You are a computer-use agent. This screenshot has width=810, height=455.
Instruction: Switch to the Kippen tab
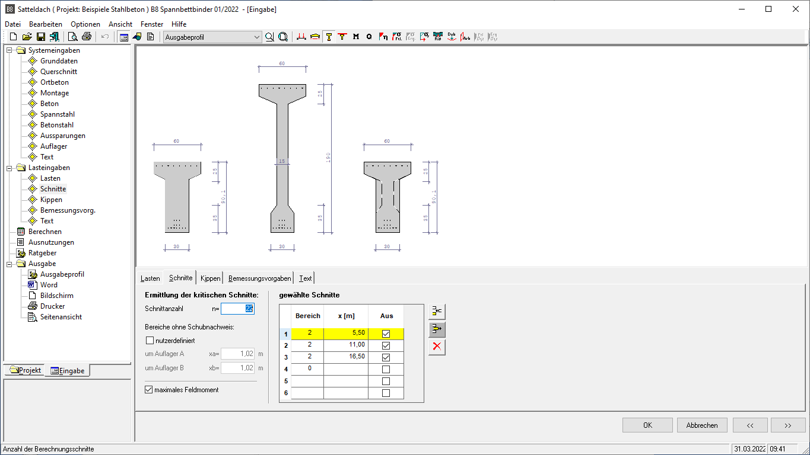[210, 278]
